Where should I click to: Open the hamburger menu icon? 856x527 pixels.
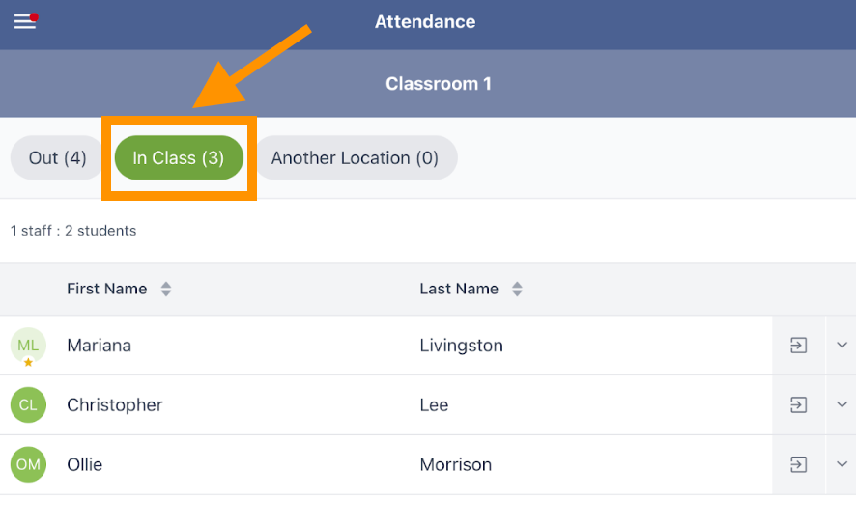point(25,21)
